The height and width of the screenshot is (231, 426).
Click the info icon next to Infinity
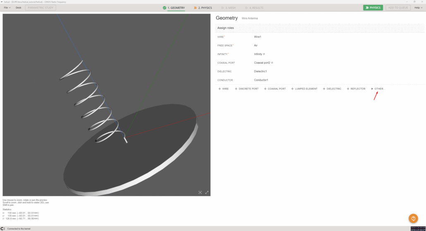tap(264, 54)
